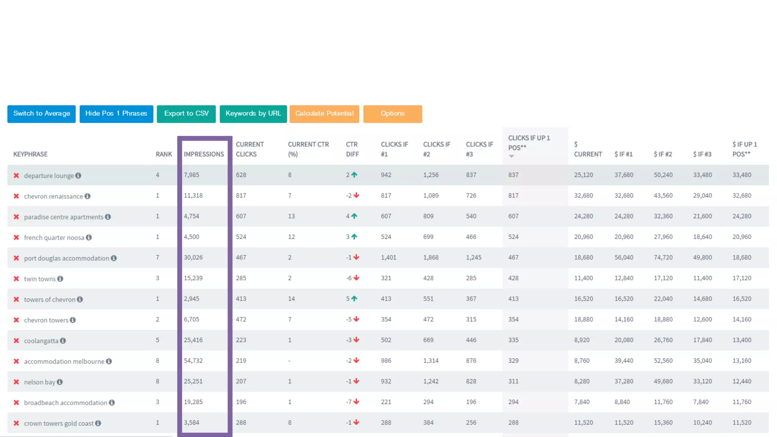Remove the departure lounge keyphrase row
The width and height of the screenshot is (777, 437).
[x=16, y=176]
